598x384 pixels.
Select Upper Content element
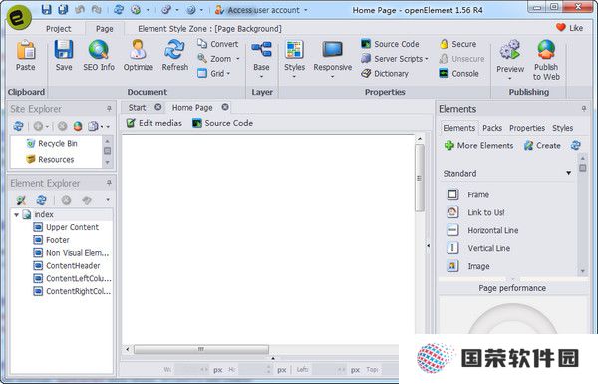(66, 227)
